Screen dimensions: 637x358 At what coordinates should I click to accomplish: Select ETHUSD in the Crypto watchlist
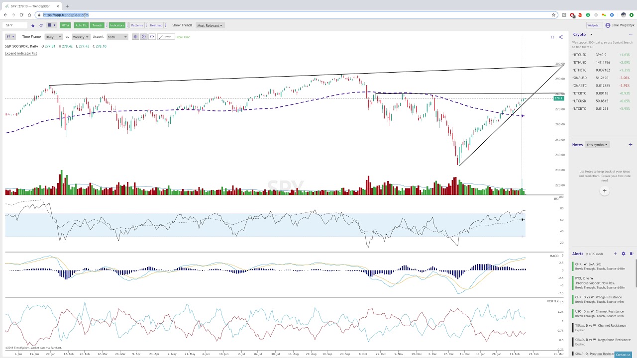click(602, 63)
